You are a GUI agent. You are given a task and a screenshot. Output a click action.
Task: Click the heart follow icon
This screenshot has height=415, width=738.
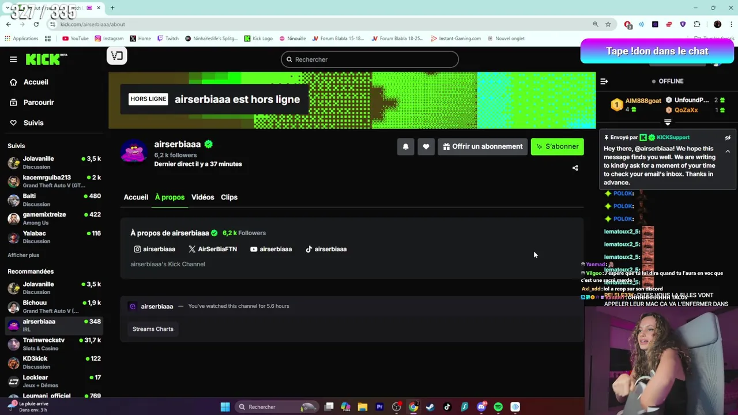point(426,146)
